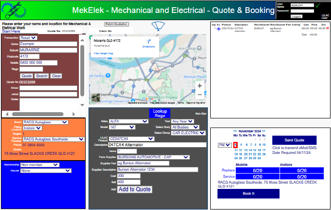Open the LILAC Product CE047CX4 dropdown

click(x=132, y=139)
